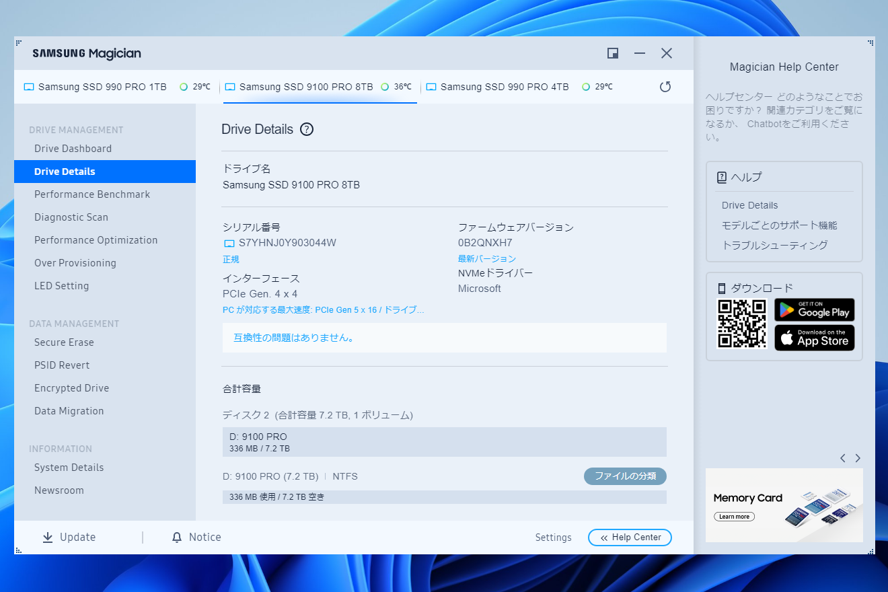The width and height of the screenshot is (888, 592).
Task: Toggle the Help Center panel icon in titlebar
Action: click(612, 52)
